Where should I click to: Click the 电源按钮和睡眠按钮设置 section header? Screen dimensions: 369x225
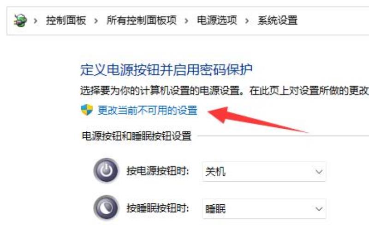[x=137, y=136]
